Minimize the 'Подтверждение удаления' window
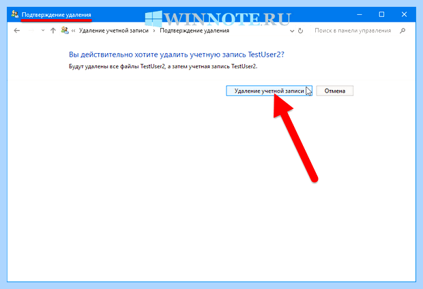 click(x=360, y=14)
